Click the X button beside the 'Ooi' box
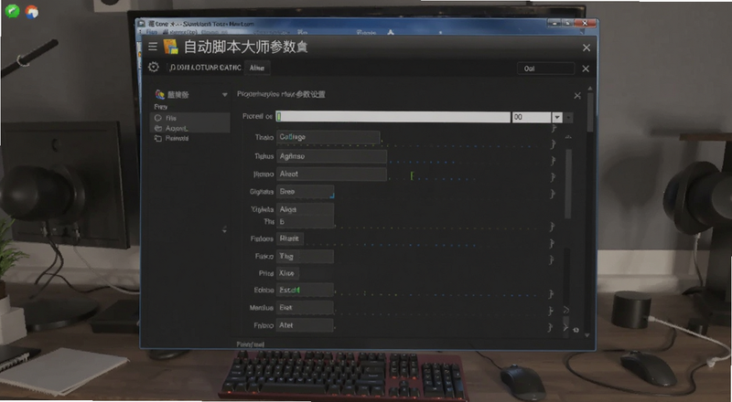This screenshot has width=732, height=402. (586, 69)
